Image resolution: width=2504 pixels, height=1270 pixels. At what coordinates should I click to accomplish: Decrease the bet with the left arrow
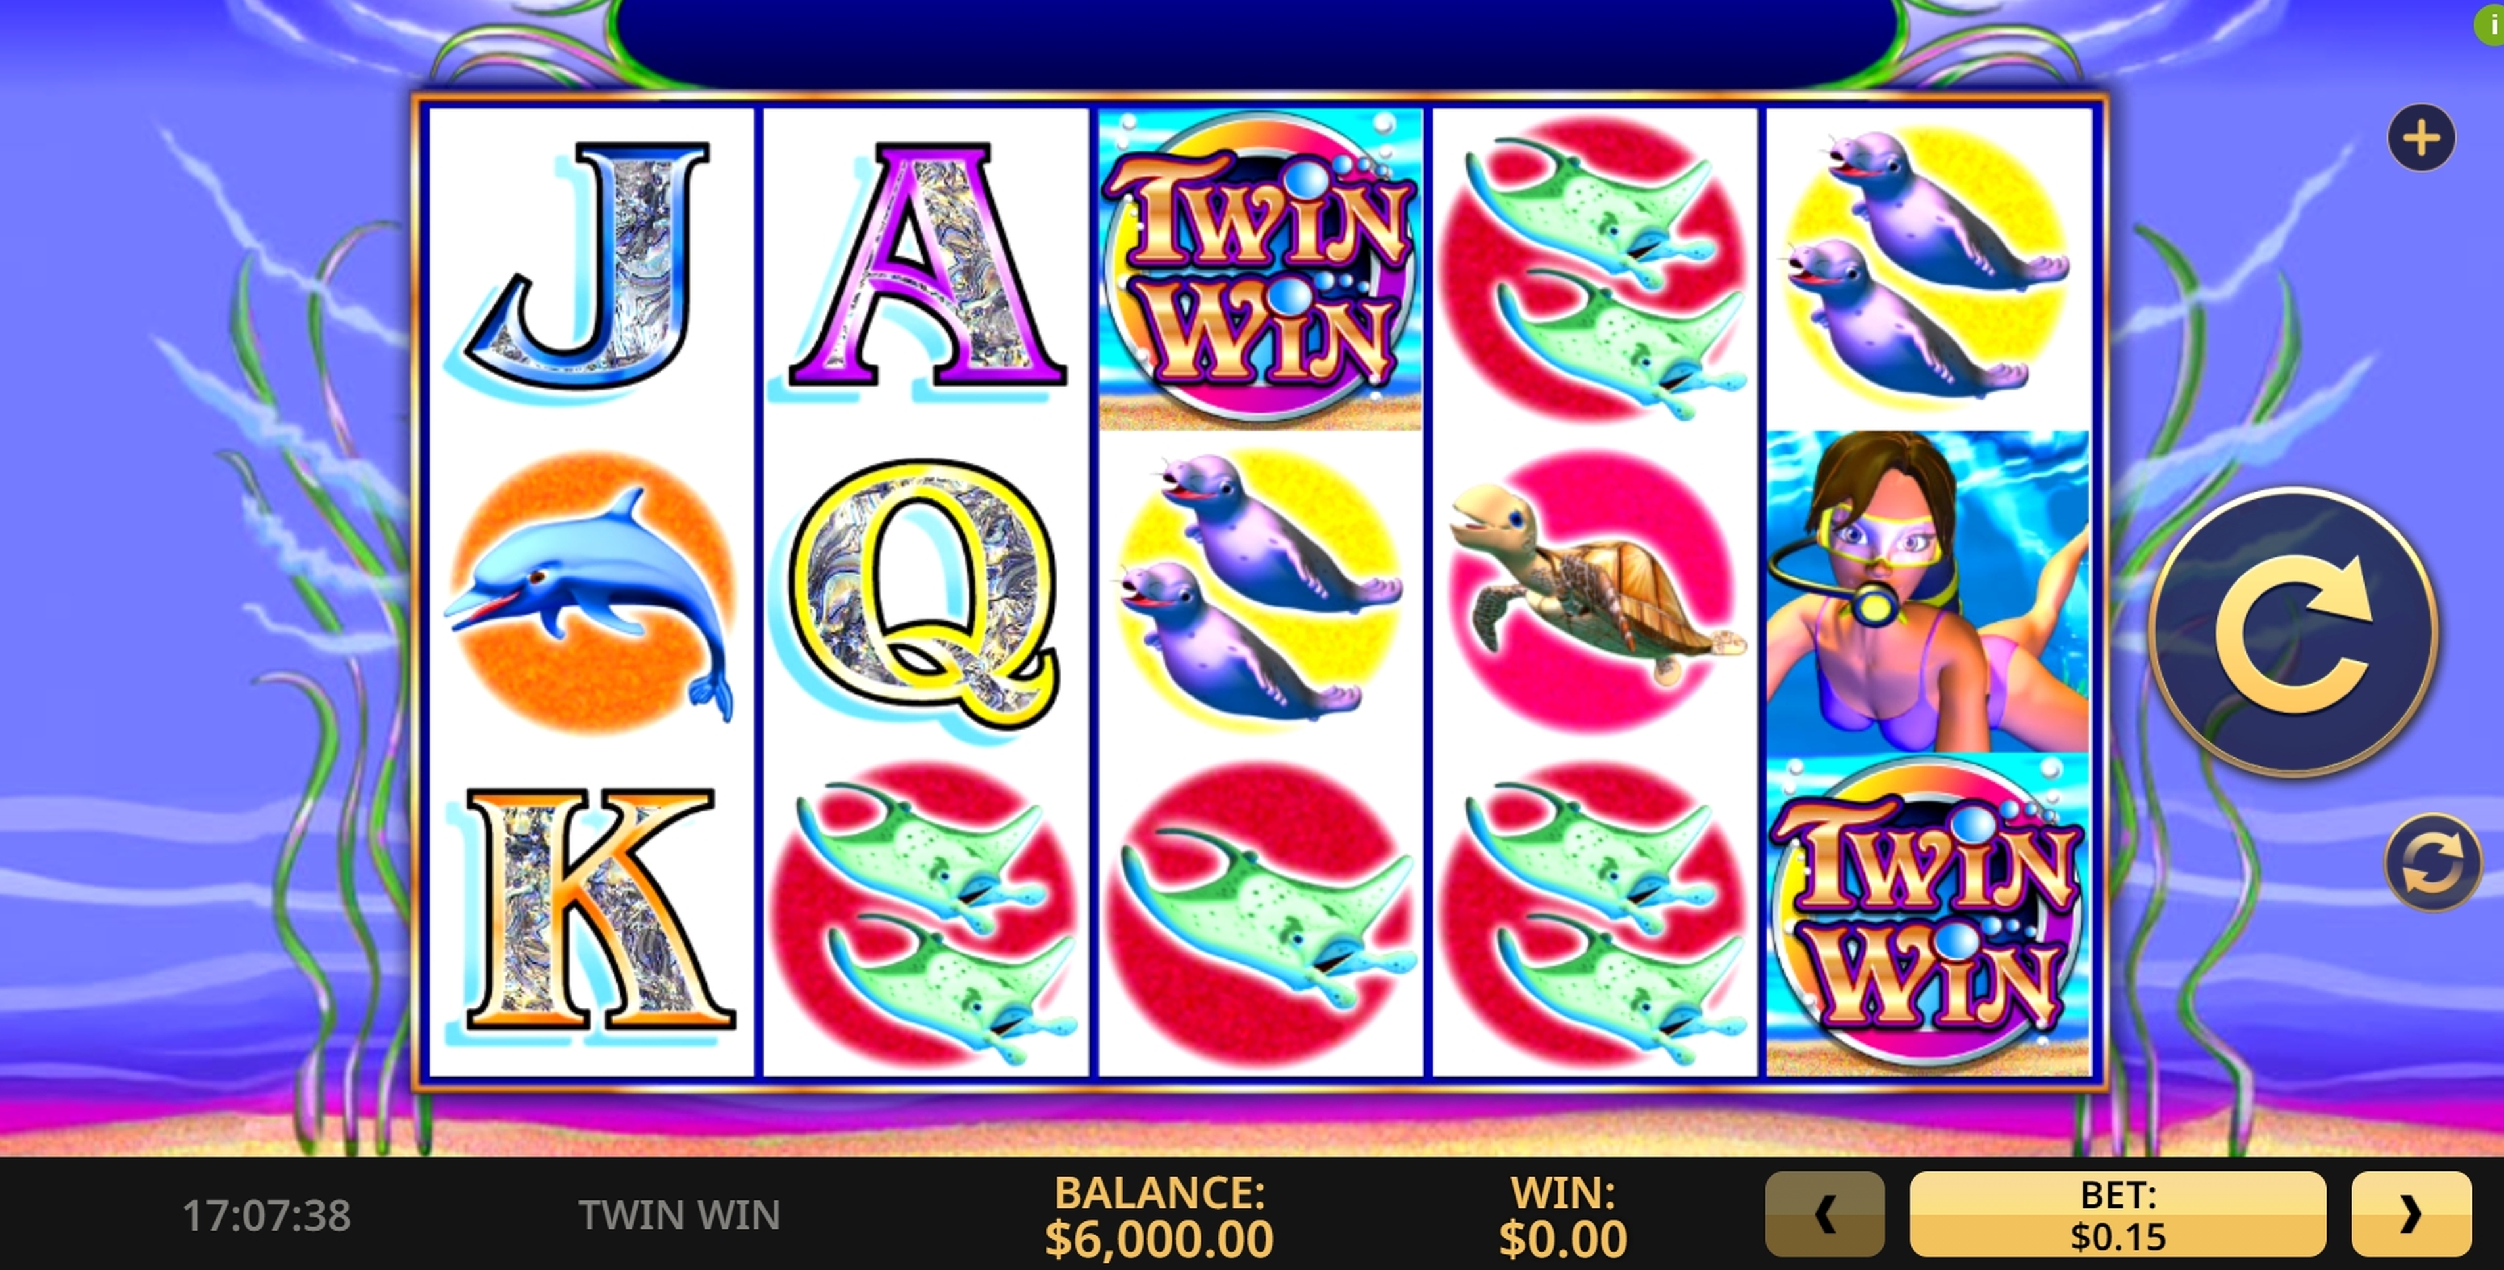1824,1213
